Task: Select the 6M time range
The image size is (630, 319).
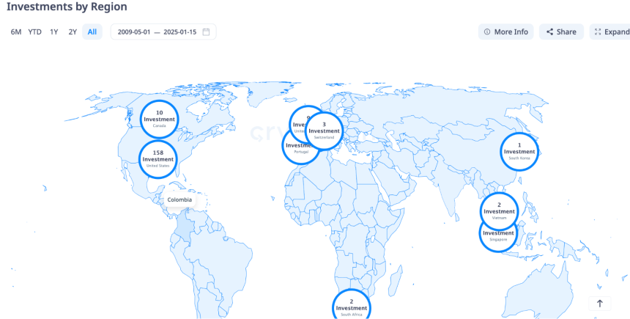Action: click(x=15, y=32)
